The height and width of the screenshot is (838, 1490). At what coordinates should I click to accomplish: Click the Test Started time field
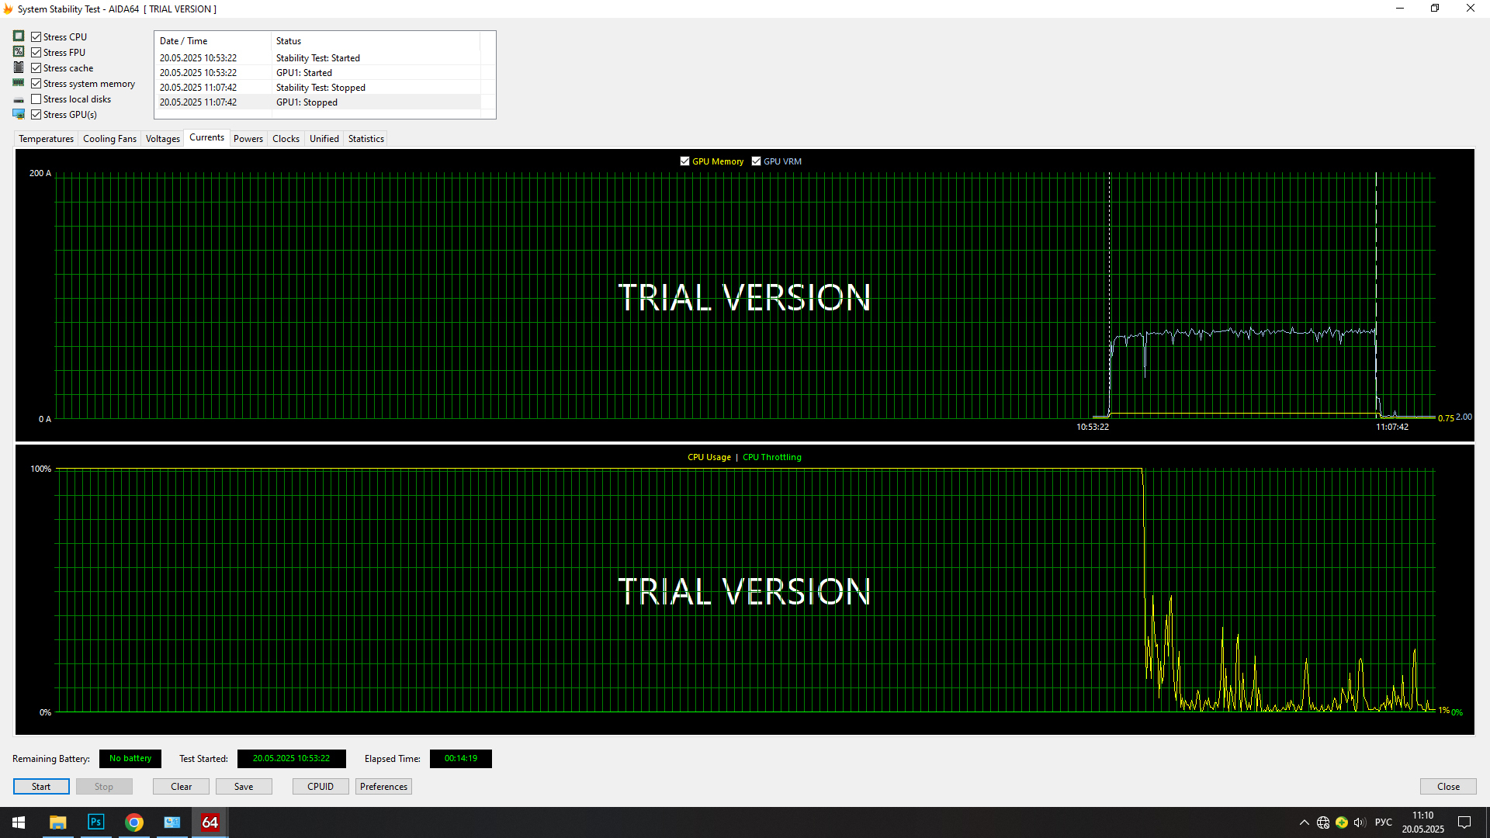tap(292, 759)
